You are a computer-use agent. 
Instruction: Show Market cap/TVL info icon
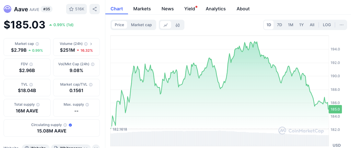tap(91, 85)
